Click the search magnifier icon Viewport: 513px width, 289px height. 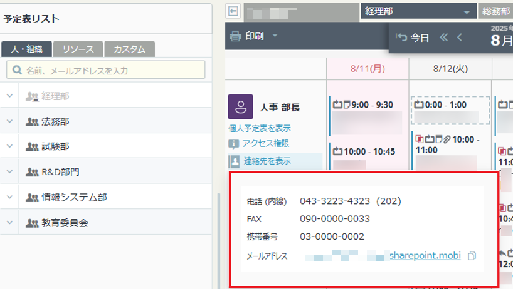(x=17, y=70)
